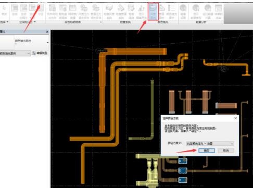Click the Show Energy Model icon
The width and height of the screenshot is (253, 188).
pos(196,11)
